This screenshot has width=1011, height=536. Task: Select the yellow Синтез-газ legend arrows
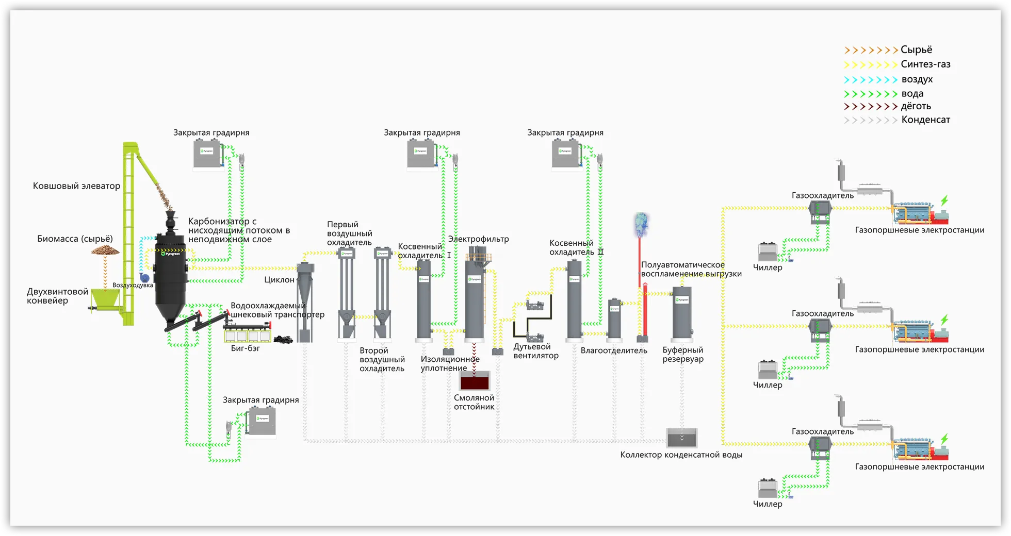point(871,65)
